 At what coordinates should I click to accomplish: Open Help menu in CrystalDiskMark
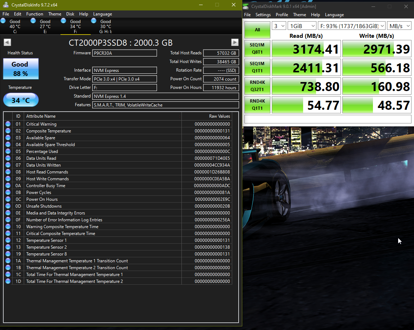315,15
